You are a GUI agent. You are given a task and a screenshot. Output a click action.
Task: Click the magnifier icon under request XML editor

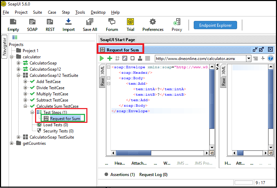point(212,153)
